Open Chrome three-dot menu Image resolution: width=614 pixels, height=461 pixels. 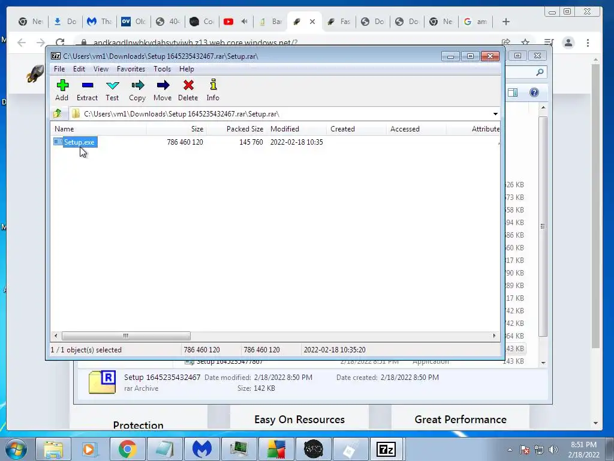tap(588, 43)
